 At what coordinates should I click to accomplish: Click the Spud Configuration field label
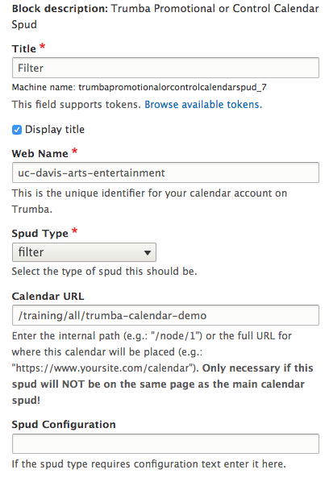[x=64, y=424]
